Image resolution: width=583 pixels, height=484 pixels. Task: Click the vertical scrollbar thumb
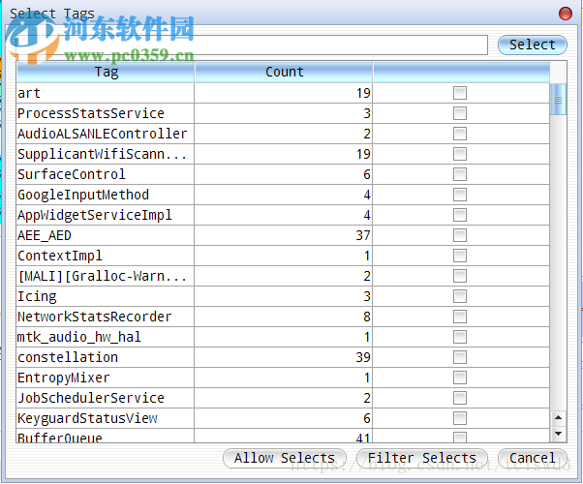(558, 100)
